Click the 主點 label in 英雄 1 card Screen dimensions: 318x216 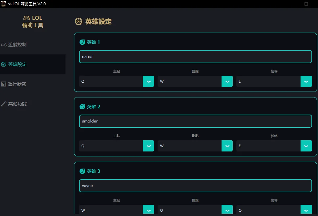coord(117,71)
